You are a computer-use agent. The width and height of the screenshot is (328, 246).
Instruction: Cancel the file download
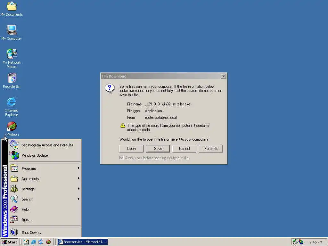[184, 149]
